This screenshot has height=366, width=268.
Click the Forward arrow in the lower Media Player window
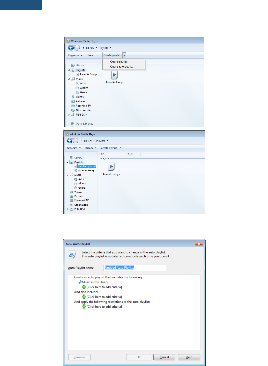tap(75, 141)
